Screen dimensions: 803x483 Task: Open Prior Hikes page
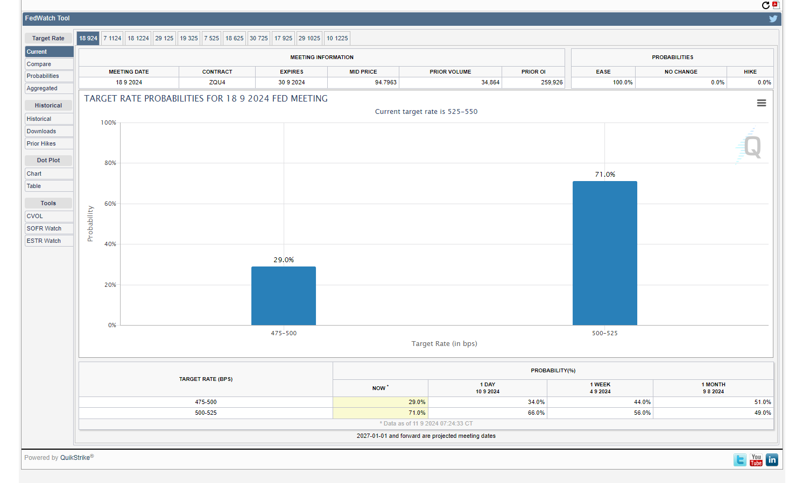(x=48, y=143)
